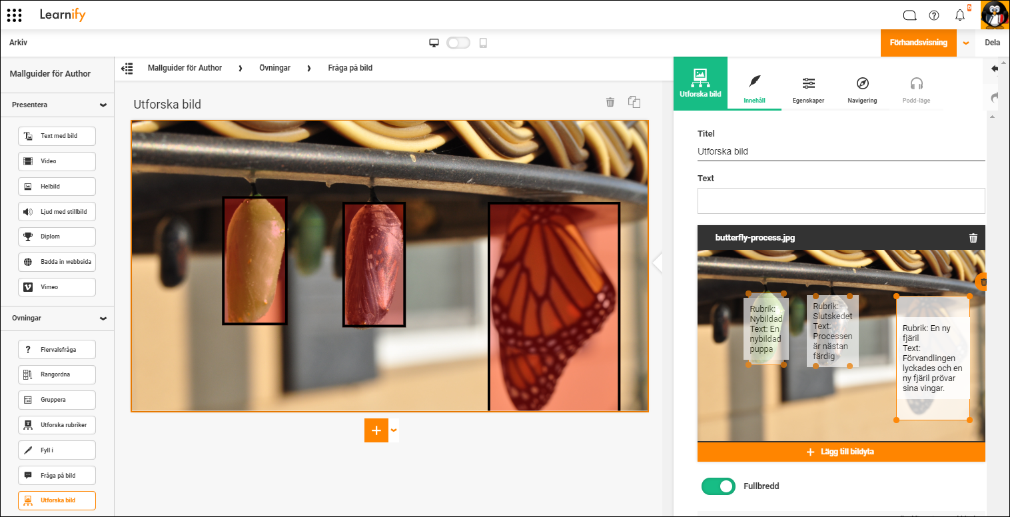This screenshot has height=517, width=1010.
Task: Click the Förhandsvisning button
Action: pos(919,43)
